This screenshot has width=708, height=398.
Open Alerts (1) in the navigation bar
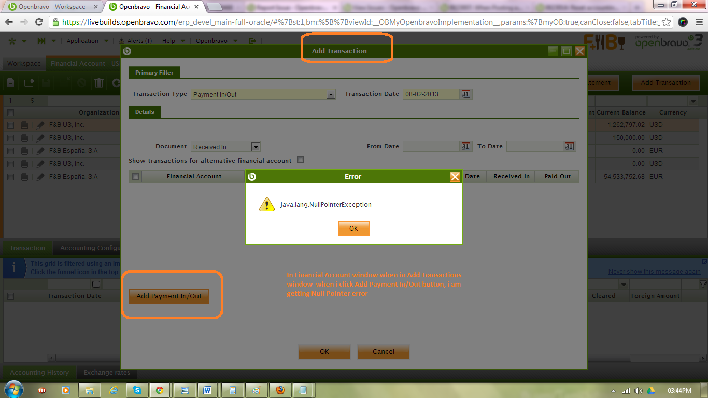[135, 41]
